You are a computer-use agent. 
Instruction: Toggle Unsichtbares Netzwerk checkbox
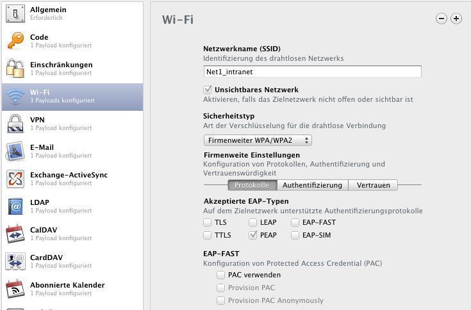(207, 90)
